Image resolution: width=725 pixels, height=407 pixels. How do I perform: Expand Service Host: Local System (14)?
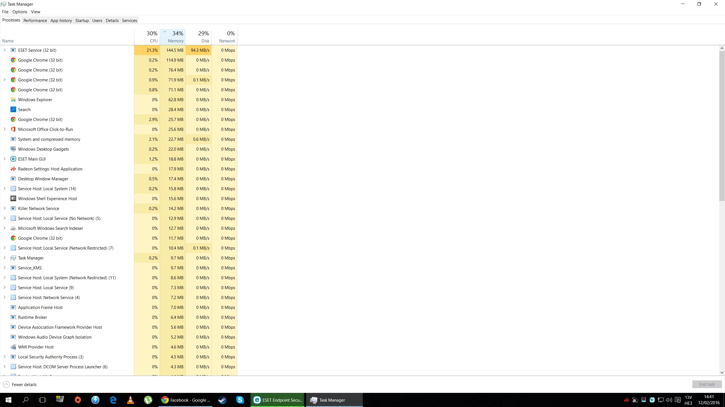tap(5, 189)
